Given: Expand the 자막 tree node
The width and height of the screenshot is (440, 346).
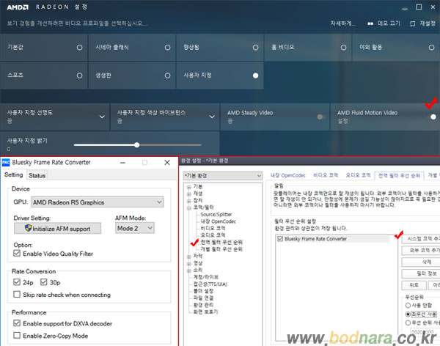Looking at the screenshot, I should [x=189, y=257].
